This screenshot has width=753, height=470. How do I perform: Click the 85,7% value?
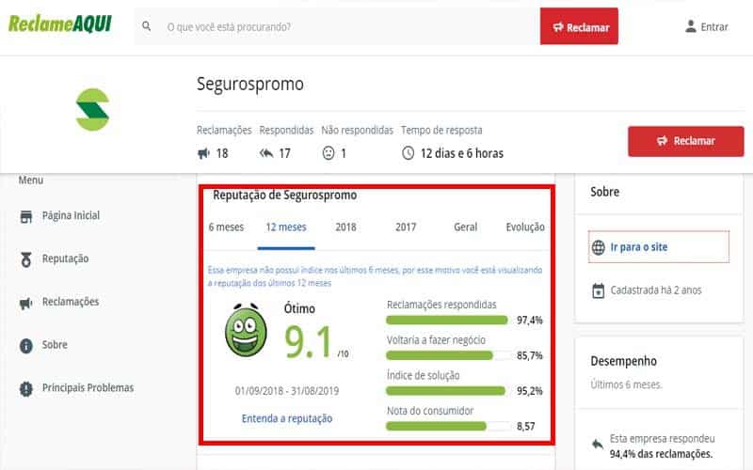(x=530, y=356)
